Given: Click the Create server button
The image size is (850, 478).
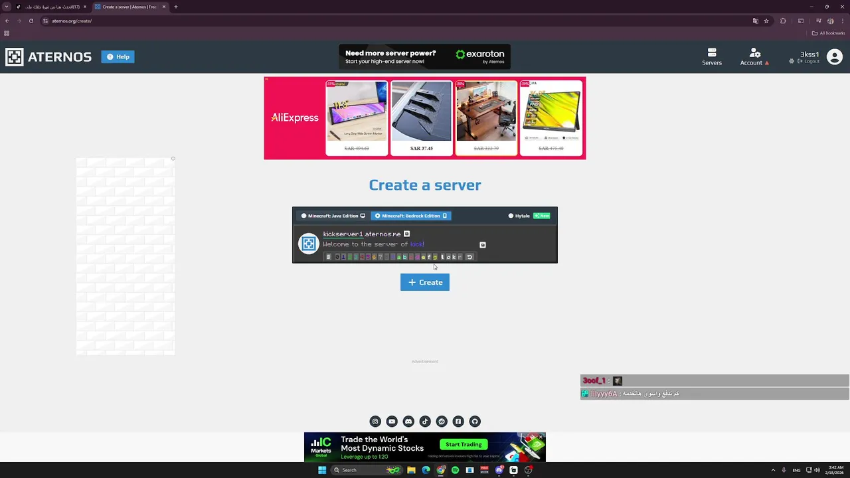Looking at the screenshot, I should [x=425, y=282].
